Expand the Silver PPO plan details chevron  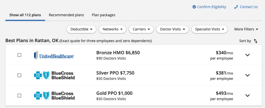[x=247, y=75]
